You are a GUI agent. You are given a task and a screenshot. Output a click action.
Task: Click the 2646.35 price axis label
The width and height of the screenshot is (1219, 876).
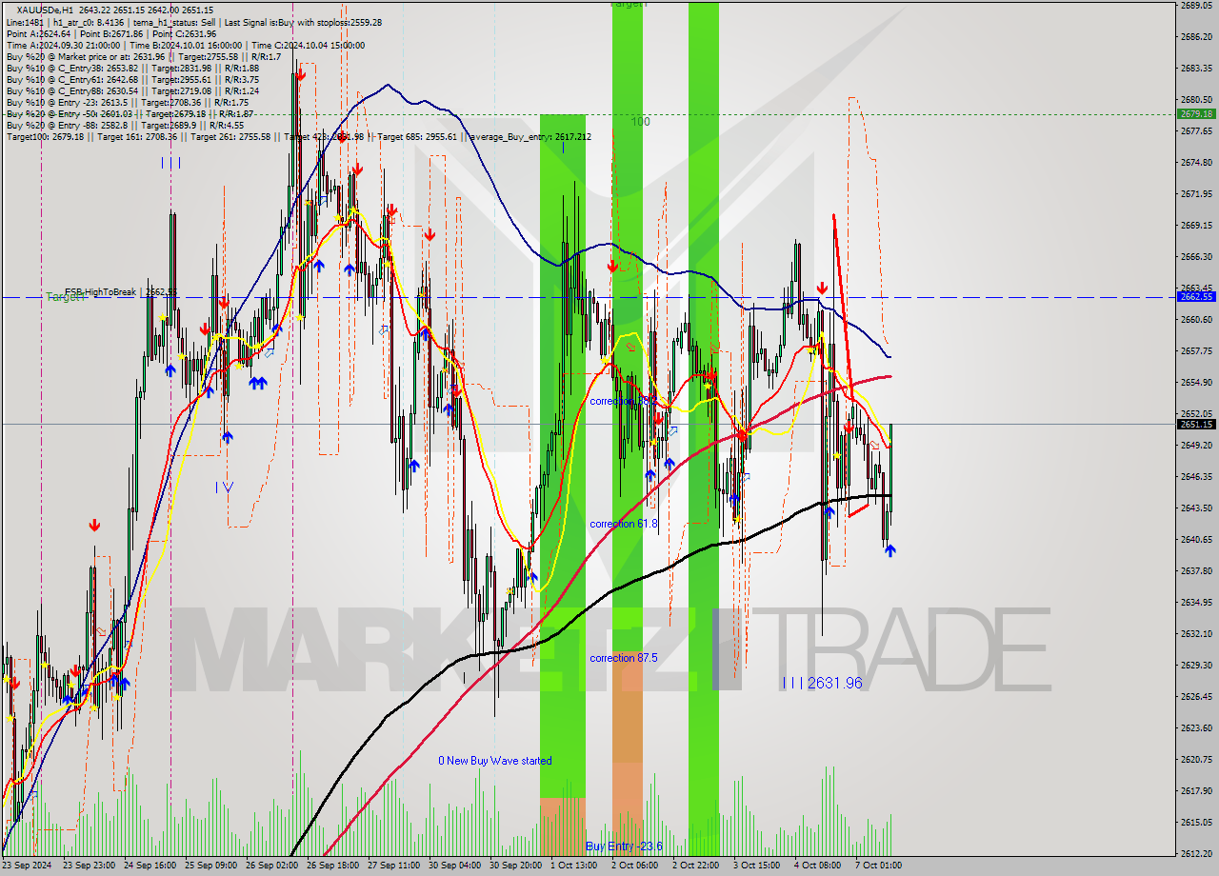click(x=1196, y=476)
